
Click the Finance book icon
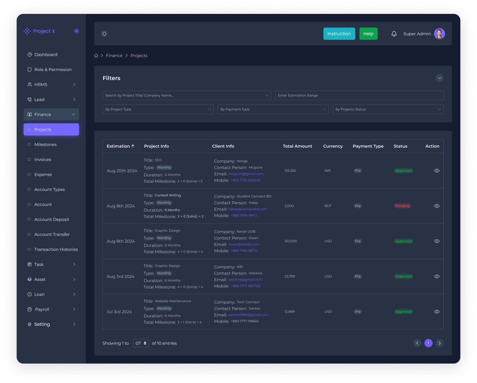click(x=30, y=115)
